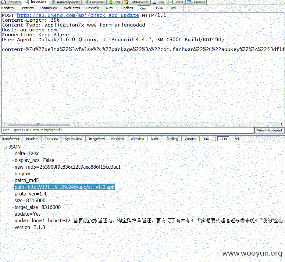Select the delta=False tree node
The height and width of the screenshot is (262, 285).
pyautogui.click(x=27, y=154)
